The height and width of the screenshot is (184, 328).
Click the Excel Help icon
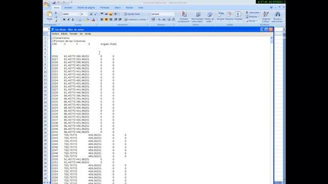271,7
